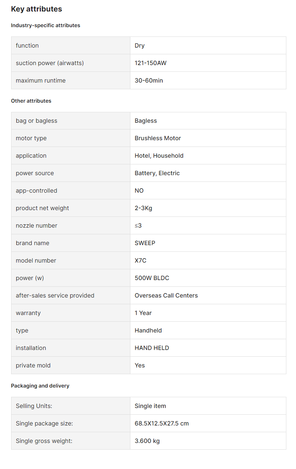Click the Hotel, Household application value
The width and height of the screenshot is (296, 469).
(x=159, y=155)
